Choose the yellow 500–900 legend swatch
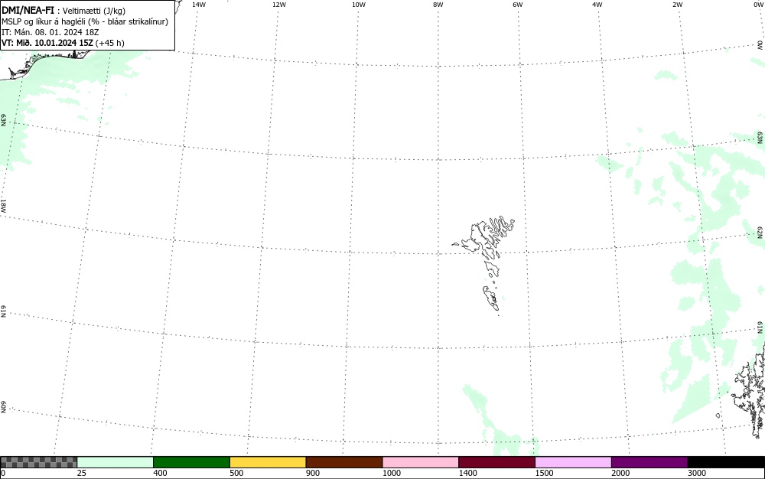Screen dimensions: 765x479 tap(268, 462)
